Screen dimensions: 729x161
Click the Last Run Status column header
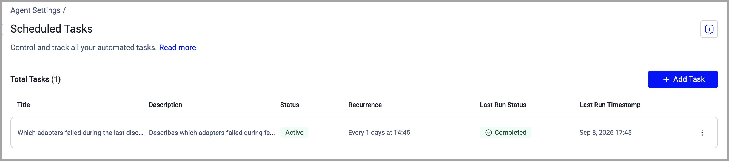pyautogui.click(x=503, y=105)
